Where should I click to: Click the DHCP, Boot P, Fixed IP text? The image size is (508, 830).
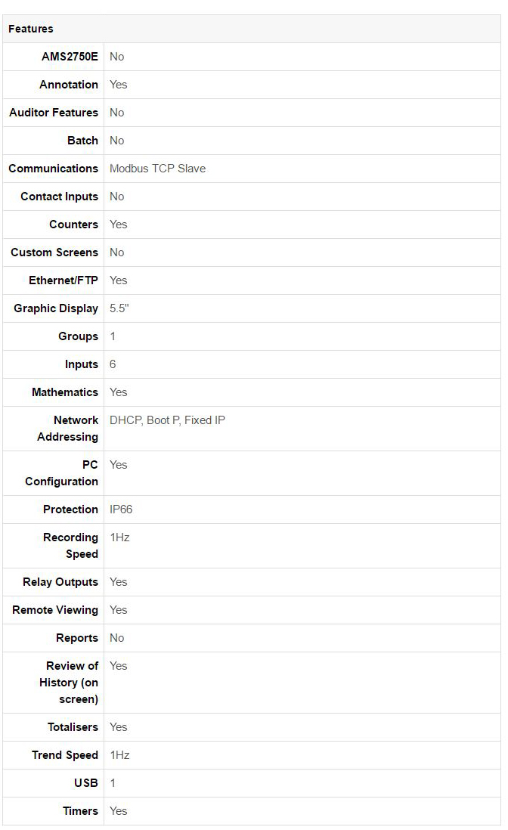click(x=167, y=420)
